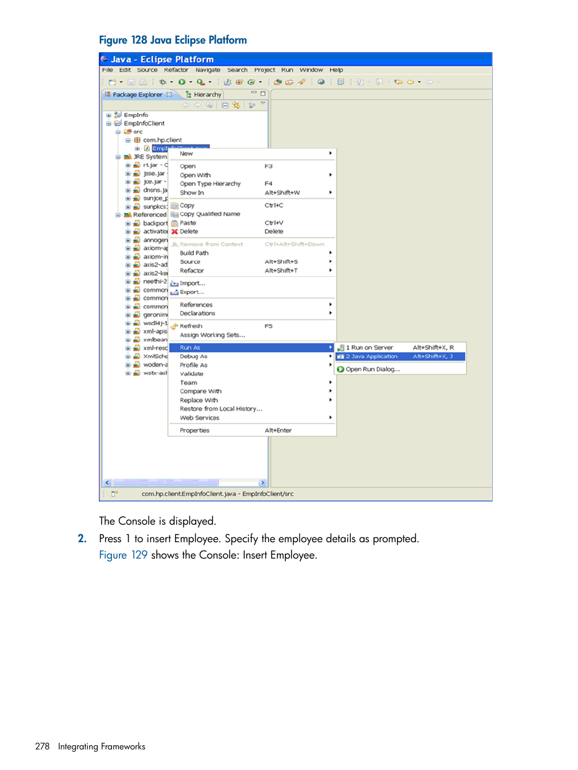This screenshot has height=770, width=578.
Task: Select Run As in the context menu
Action: (252, 348)
